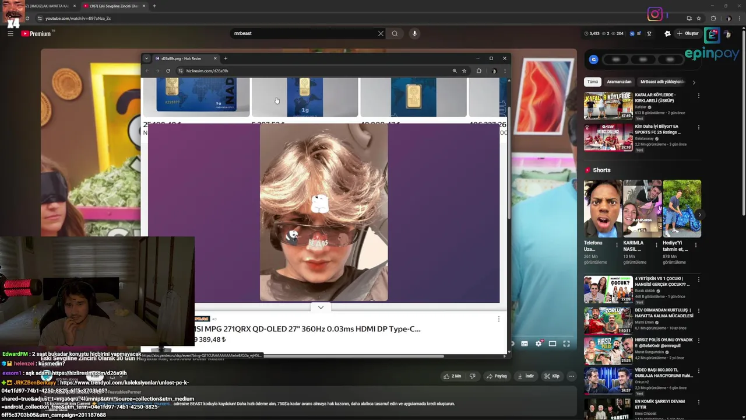Reload the Hızlı Resim popup page
This screenshot has height=420, width=746.
click(168, 71)
